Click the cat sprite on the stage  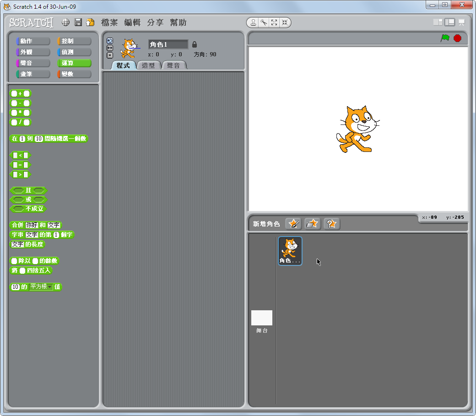pyautogui.click(x=358, y=129)
